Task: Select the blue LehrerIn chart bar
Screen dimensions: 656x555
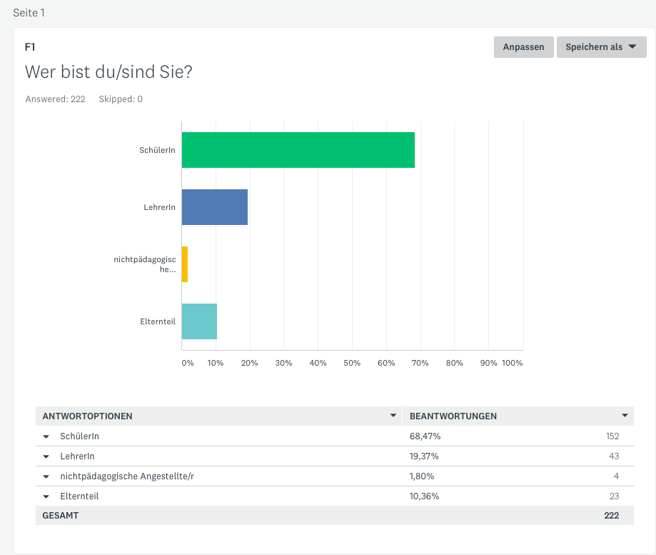Action: [x=214, y=207]
